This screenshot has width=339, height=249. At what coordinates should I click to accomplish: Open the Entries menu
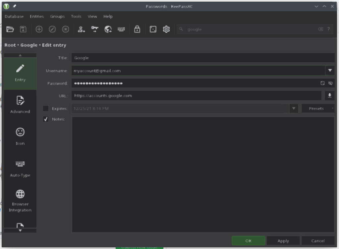point(37,17)
